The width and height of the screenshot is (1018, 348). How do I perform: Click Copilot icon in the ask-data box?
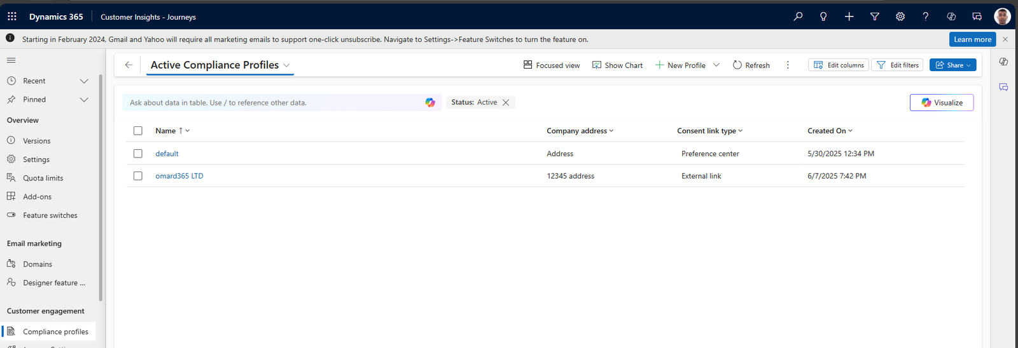click(x=430, y=102)
